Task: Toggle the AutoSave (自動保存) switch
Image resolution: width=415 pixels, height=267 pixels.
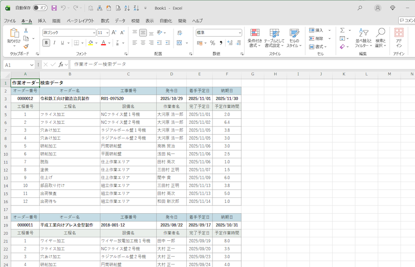Action: [40, 8]
